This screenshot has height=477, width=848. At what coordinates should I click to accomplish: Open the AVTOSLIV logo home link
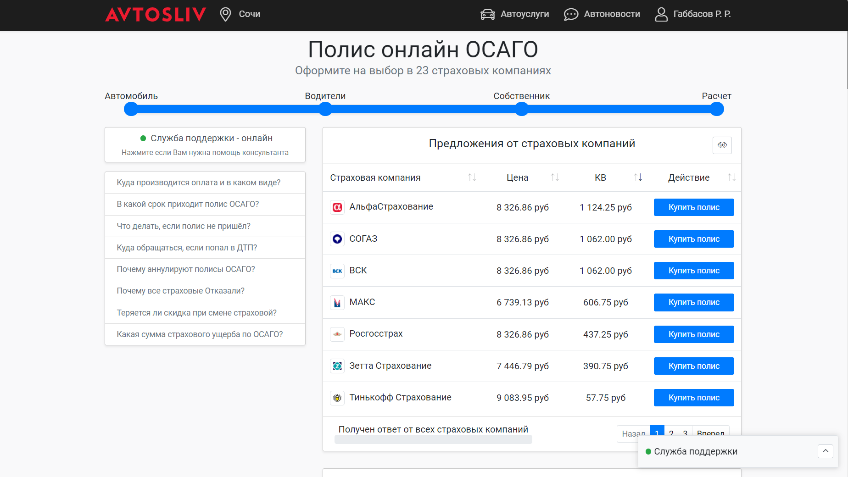(x=156, y=14)
